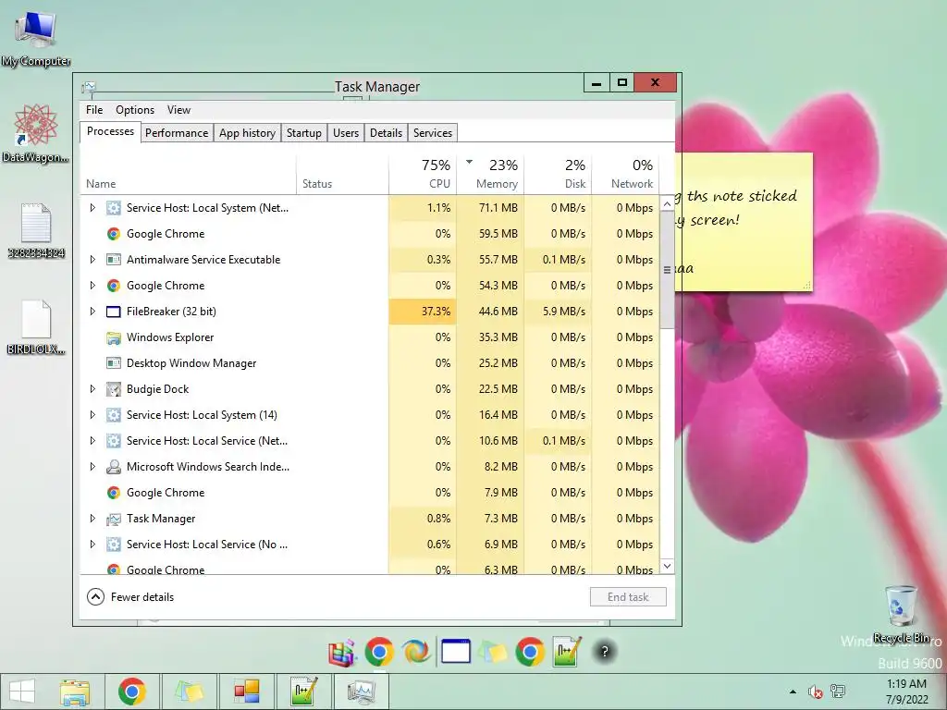Switch to the Details tab
Image resolution: width=947 pixels, height=710 pixels.
pyautogui.click(x=386, y=133)
